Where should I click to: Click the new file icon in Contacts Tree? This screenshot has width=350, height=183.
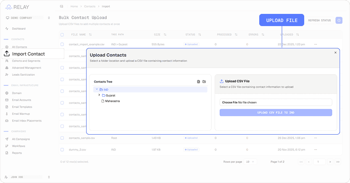pos(198,82)
